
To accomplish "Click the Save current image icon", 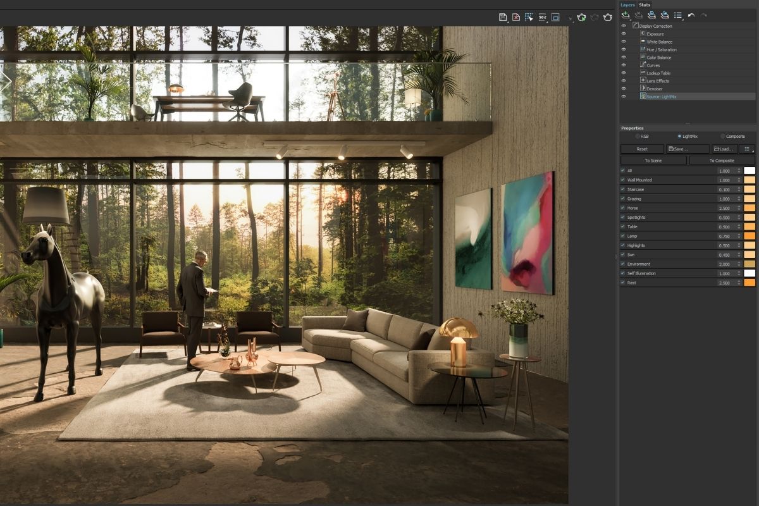I will tap(503, 17).
